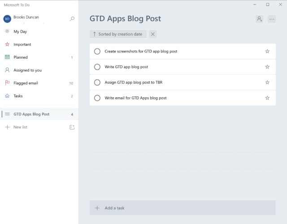Create a new group icon
This screenshot has height=224, width=287.
(72, 127)
